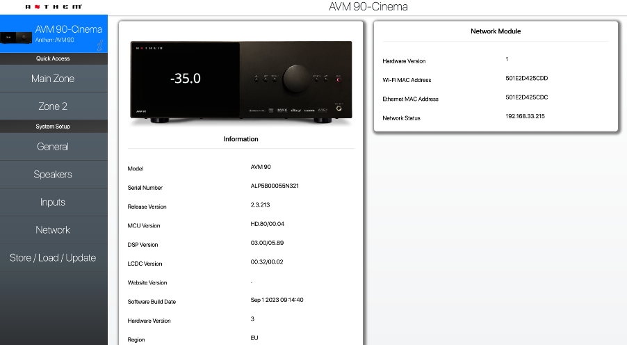Click the MCU Version label
This screenshot has height=345, width=627.
tap(144, 226)
